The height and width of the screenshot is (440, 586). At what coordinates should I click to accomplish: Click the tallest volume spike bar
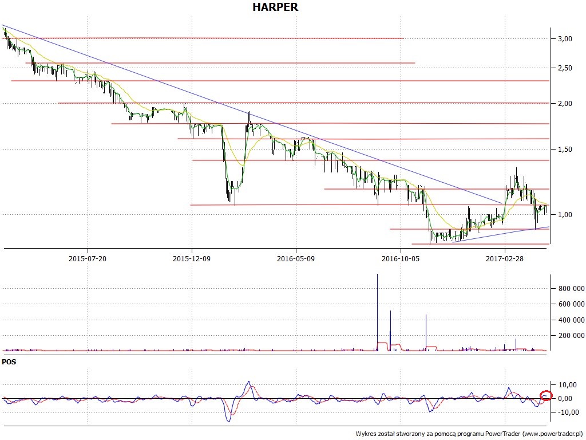pos(377,312)
